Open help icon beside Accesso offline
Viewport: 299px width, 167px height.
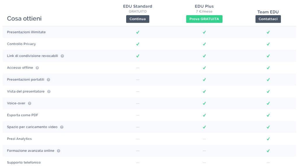37,68
